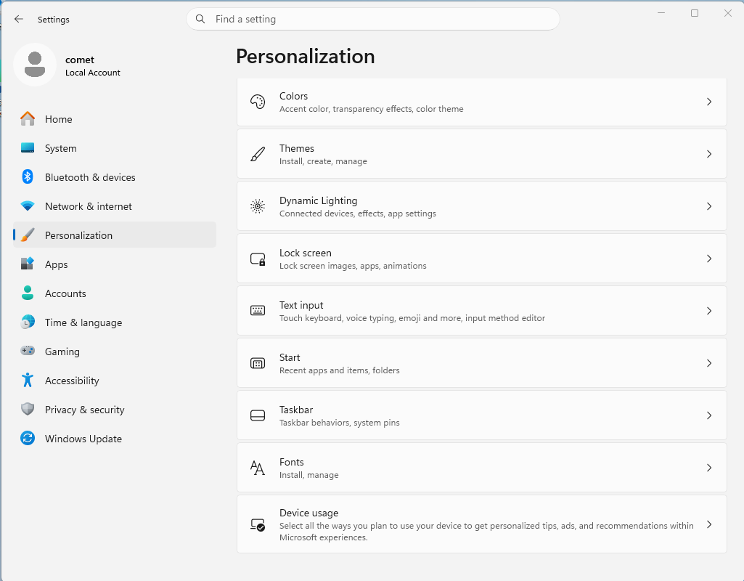
Task: Open Fonts install and manage title
Action: [x=291, y=461]
